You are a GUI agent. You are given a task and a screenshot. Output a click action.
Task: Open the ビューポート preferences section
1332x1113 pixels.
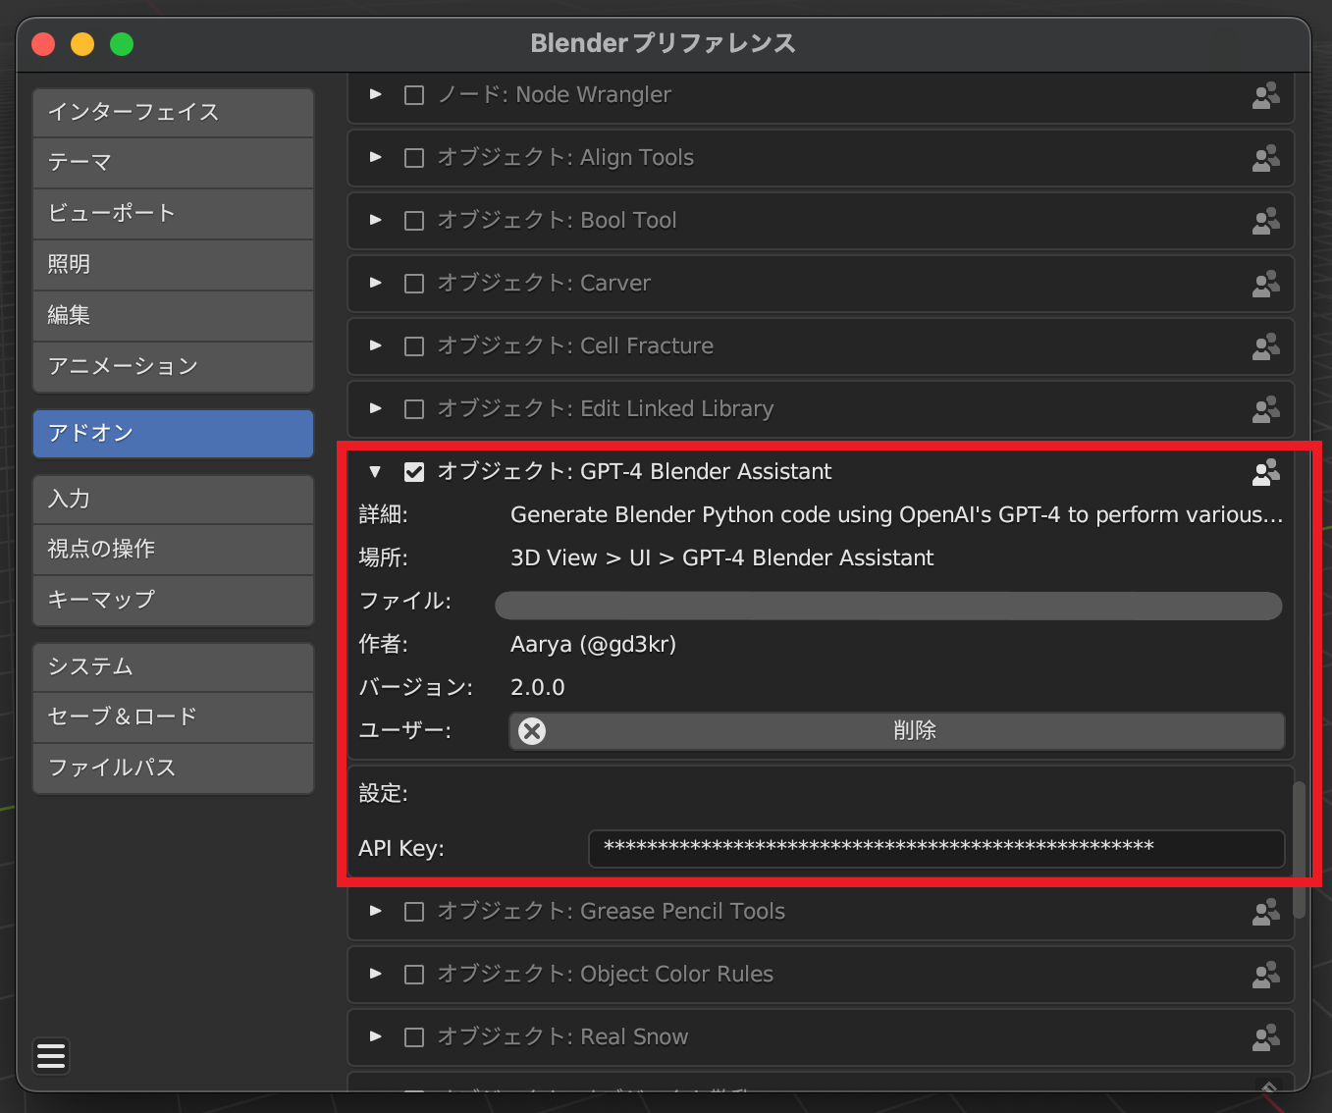click(173, 214)
